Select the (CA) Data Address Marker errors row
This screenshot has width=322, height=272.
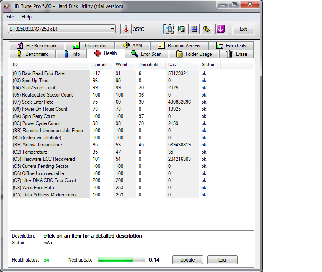[x=116, y=195]
